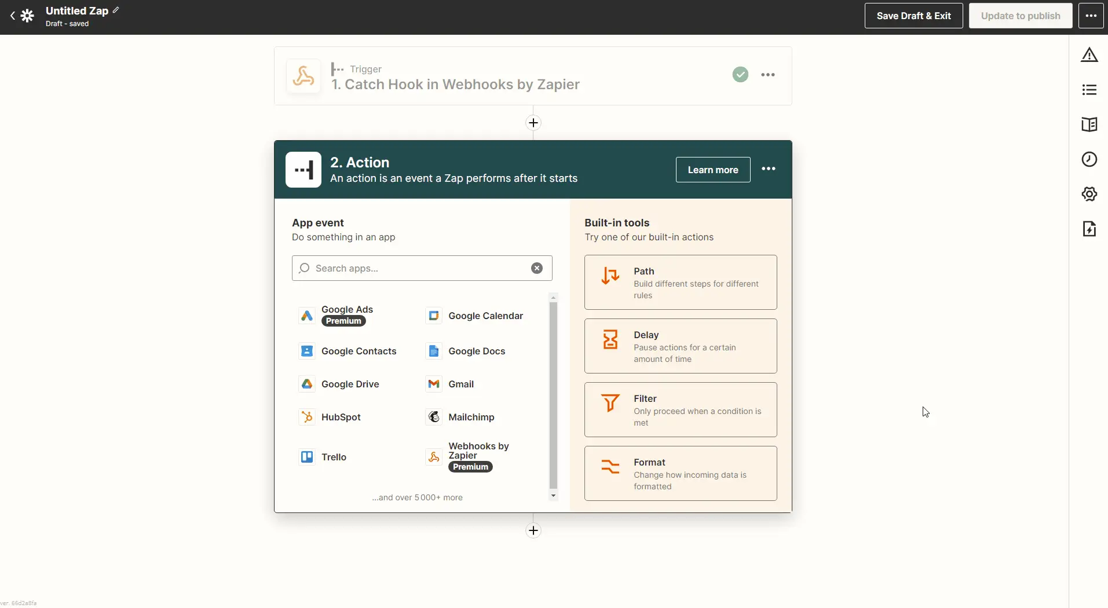The width and height of the screenshot is (1108, 608).
Task: Click app list scroll down arrow
Action: 553,496
